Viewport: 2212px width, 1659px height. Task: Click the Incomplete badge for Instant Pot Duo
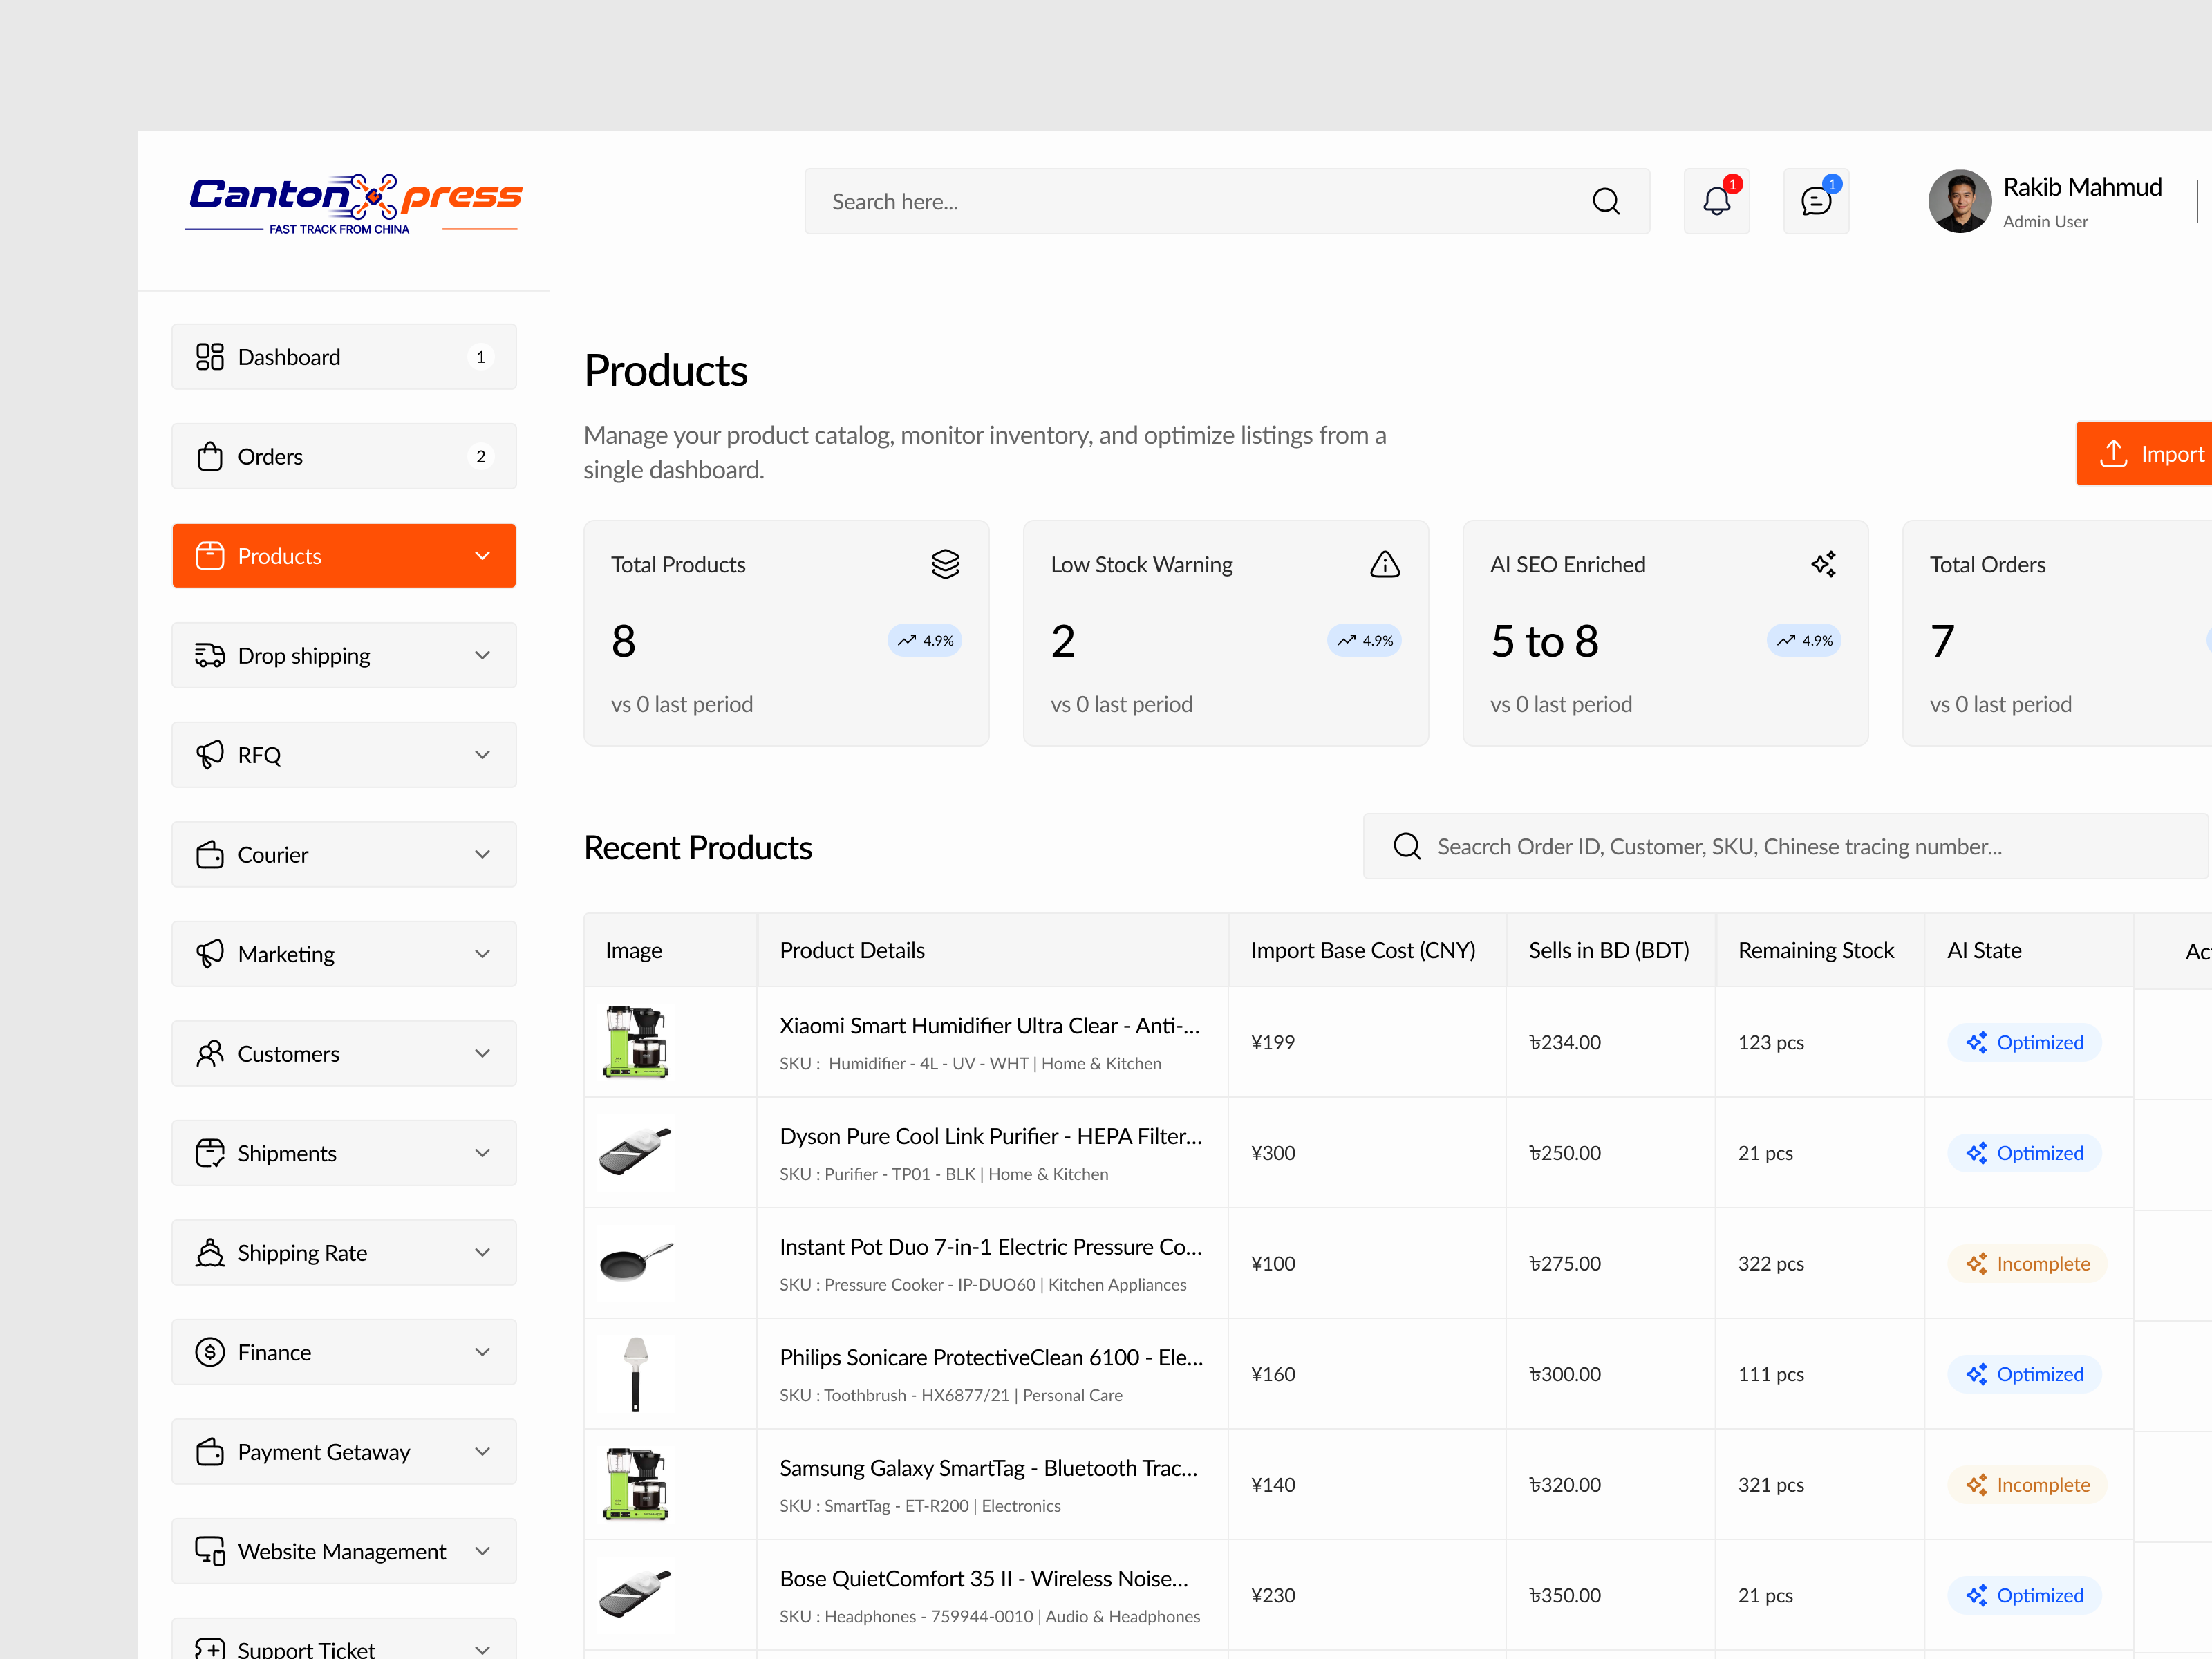coord(2027,1263)
